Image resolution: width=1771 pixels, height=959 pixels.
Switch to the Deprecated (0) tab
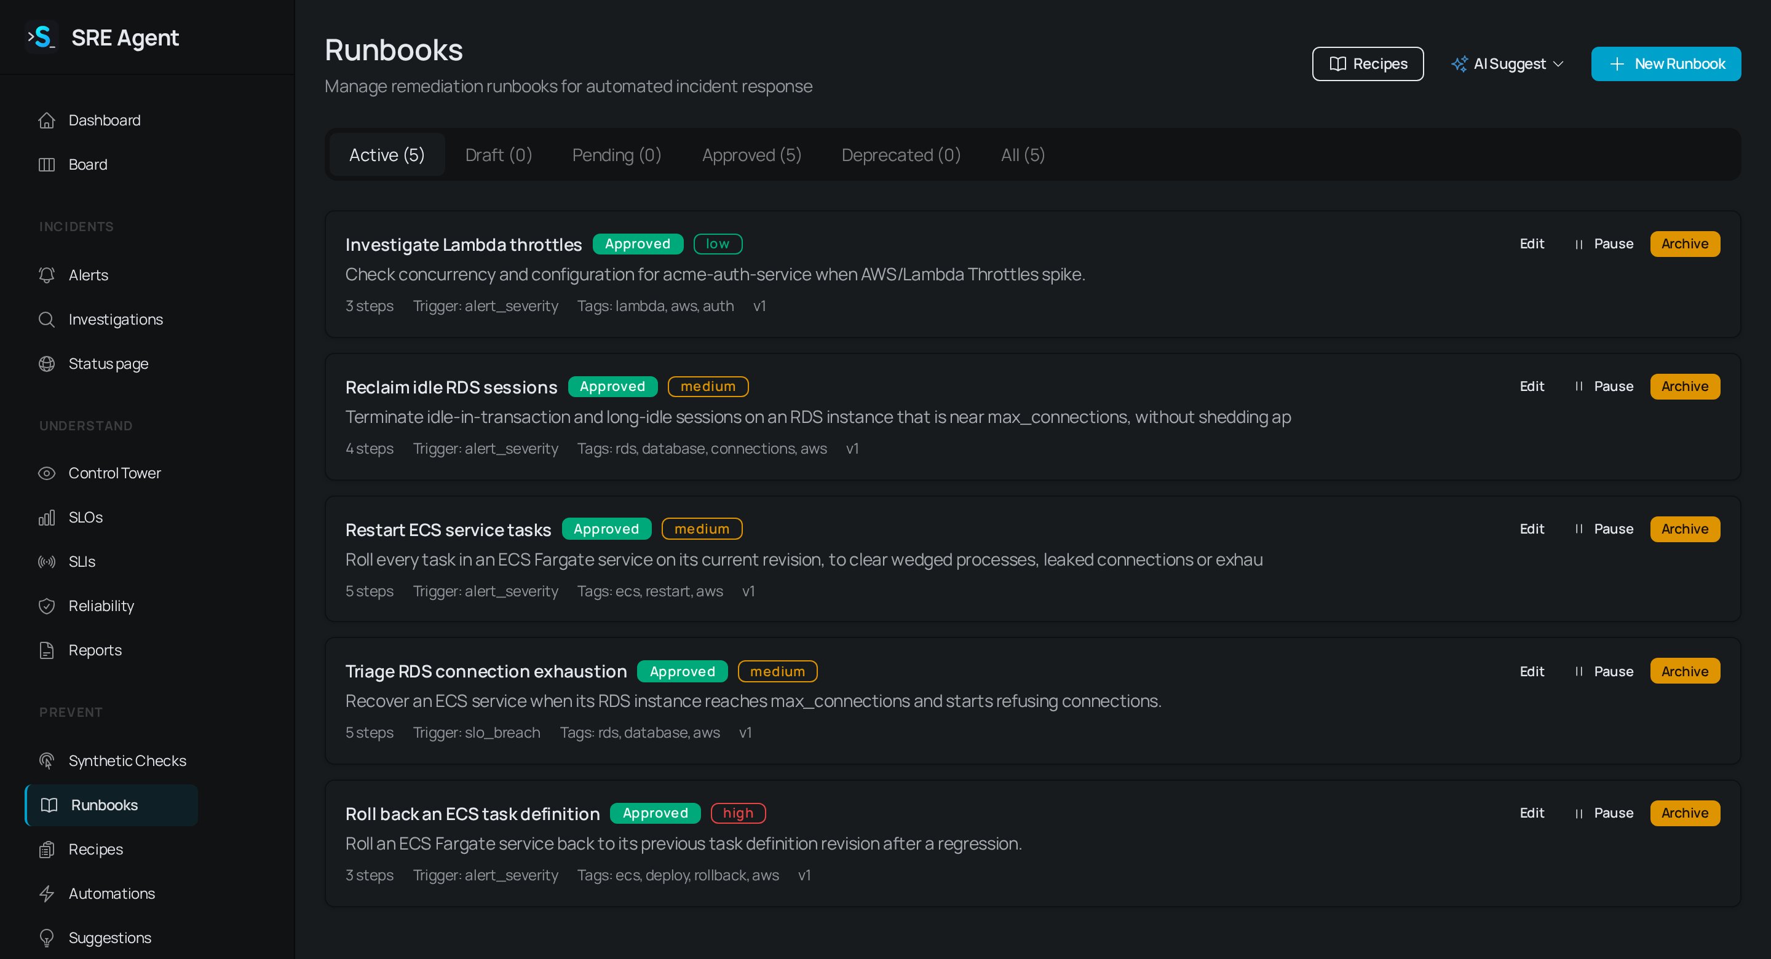tap(901, 156)
